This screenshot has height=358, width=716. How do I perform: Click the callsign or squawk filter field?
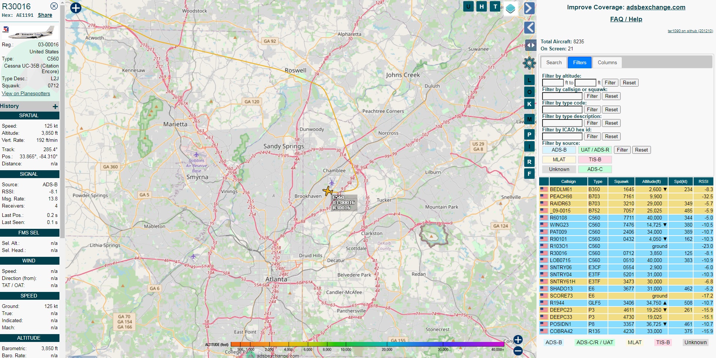pyautogui.click(x=562, y=96)
